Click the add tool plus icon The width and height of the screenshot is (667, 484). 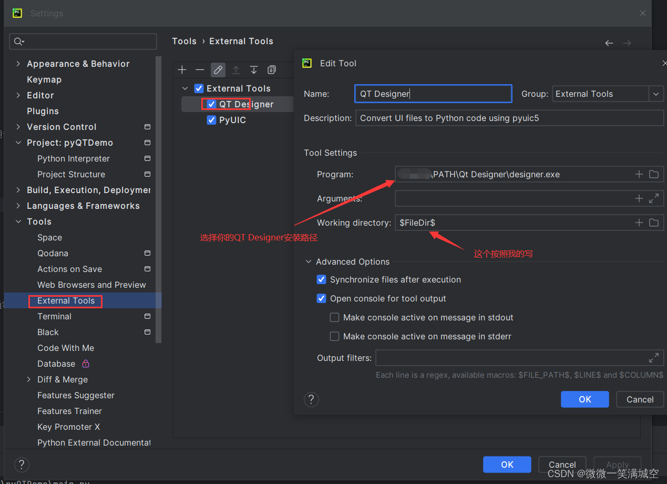[182, 70]
